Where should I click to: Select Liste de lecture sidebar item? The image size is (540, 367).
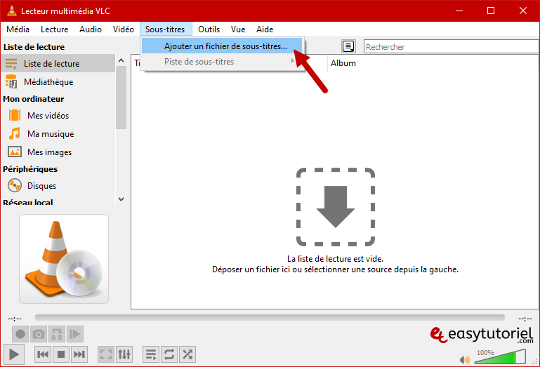pos(58,63)
